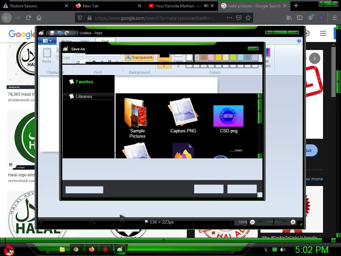Open the Customize Quick Access Toolbar dropdown

click(x=73, y=33)
